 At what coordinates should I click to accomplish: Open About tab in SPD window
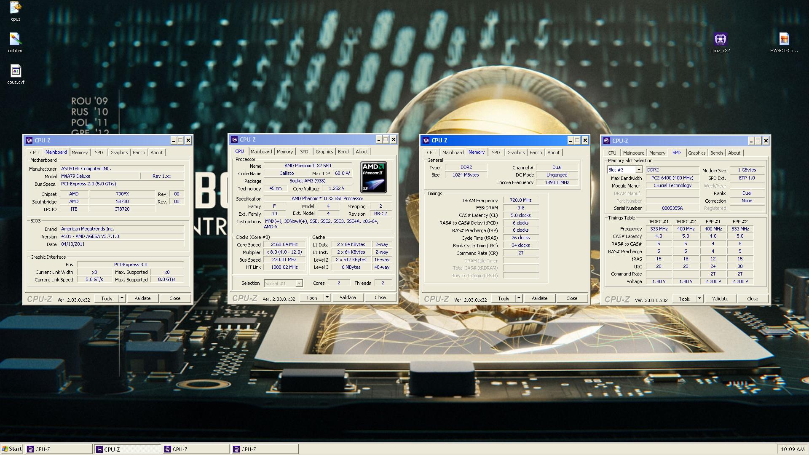[734, 153]
